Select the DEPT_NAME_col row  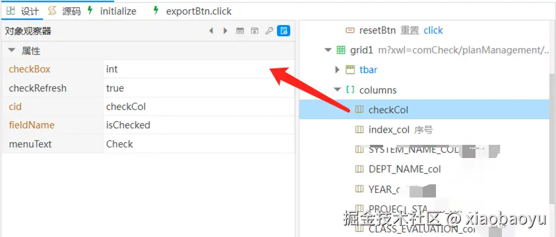point(424,169)
